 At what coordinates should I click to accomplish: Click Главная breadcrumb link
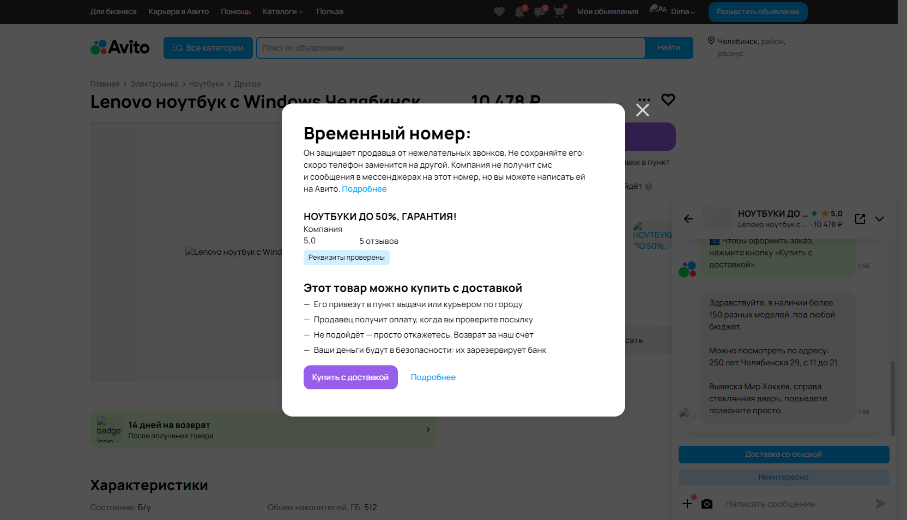pyautogui.click(x=105, y=84)
